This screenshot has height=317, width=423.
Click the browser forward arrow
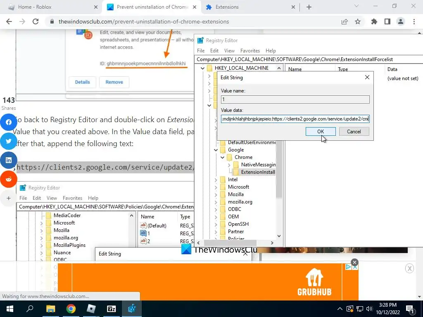point(22,21)
